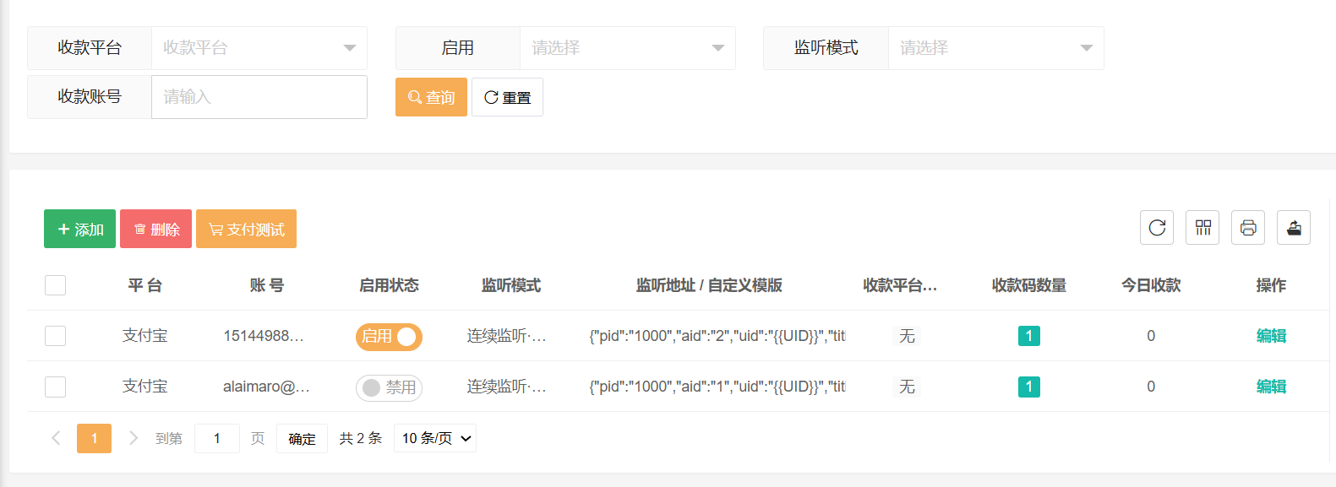Click the 查询 search button
The width and height of the screenshot is (1336, 487).
[x=431, y=97]
